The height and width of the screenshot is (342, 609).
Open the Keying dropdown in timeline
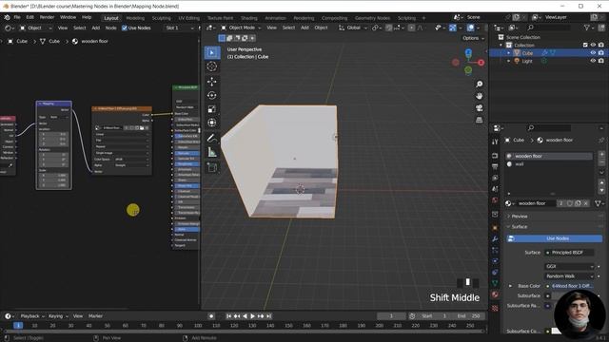tap(58, 316)
